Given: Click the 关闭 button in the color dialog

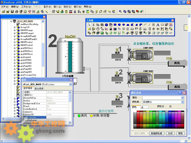Looking at the screenshot, I should (170, 133).
